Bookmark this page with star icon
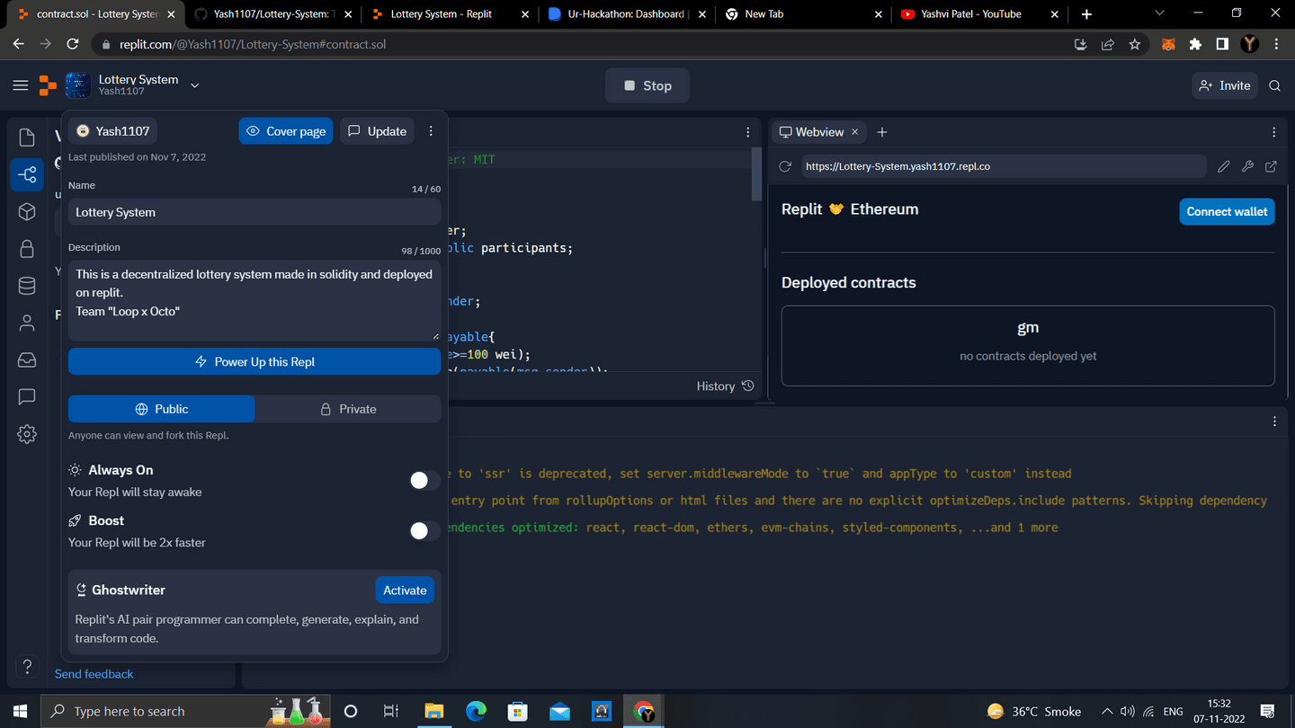Image resolution: width=1295 pixels, height=728 pixels. pos(1135,44)
